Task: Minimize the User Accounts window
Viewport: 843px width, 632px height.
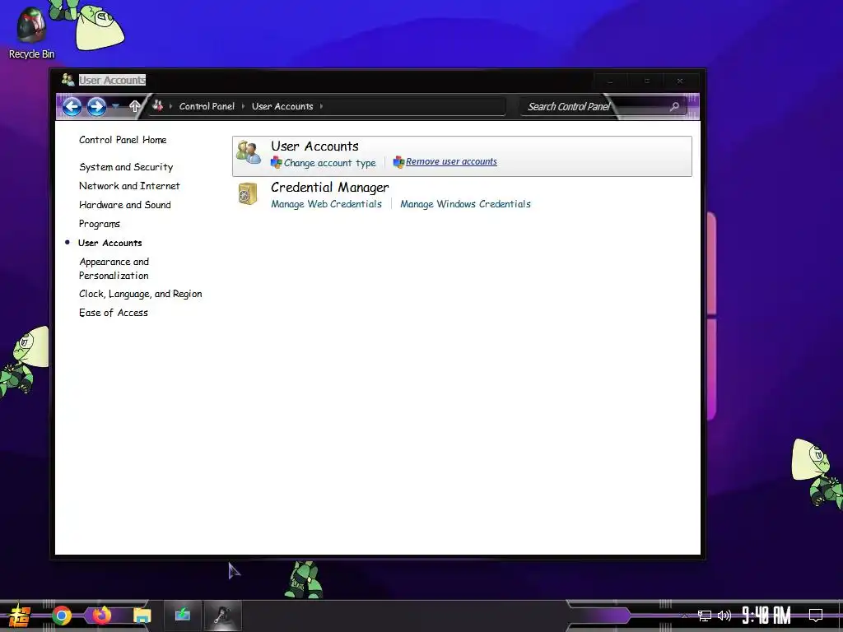Action: coord(610,81)
